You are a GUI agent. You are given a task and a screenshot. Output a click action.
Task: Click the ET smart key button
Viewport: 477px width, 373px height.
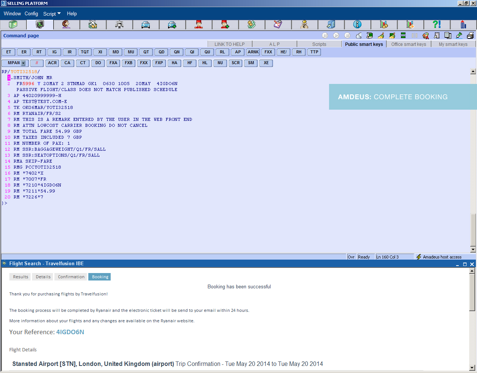coord(9,52)
